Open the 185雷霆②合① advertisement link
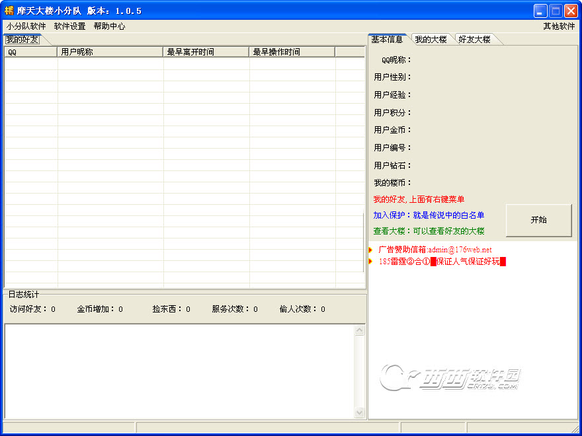This screenshot has height=436, width=582. pyautogui.click(x=441, y=262)
